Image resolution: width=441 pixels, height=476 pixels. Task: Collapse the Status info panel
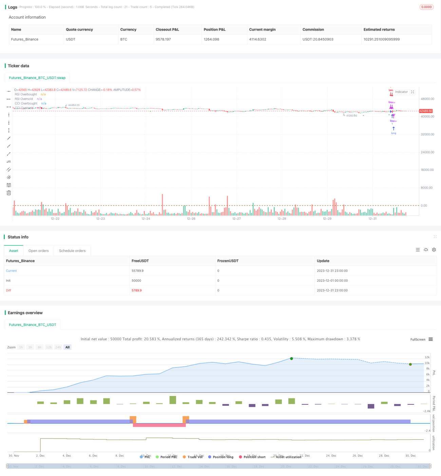435,237
